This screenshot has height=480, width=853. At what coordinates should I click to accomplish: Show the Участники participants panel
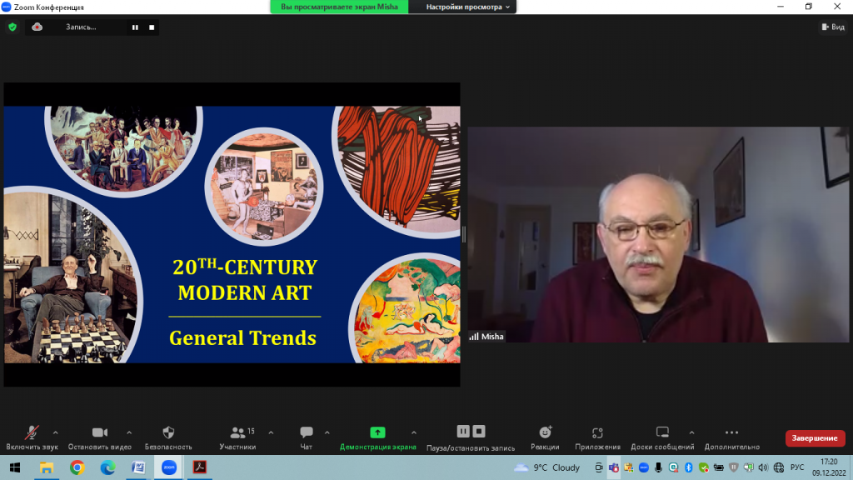click(237, 437)
